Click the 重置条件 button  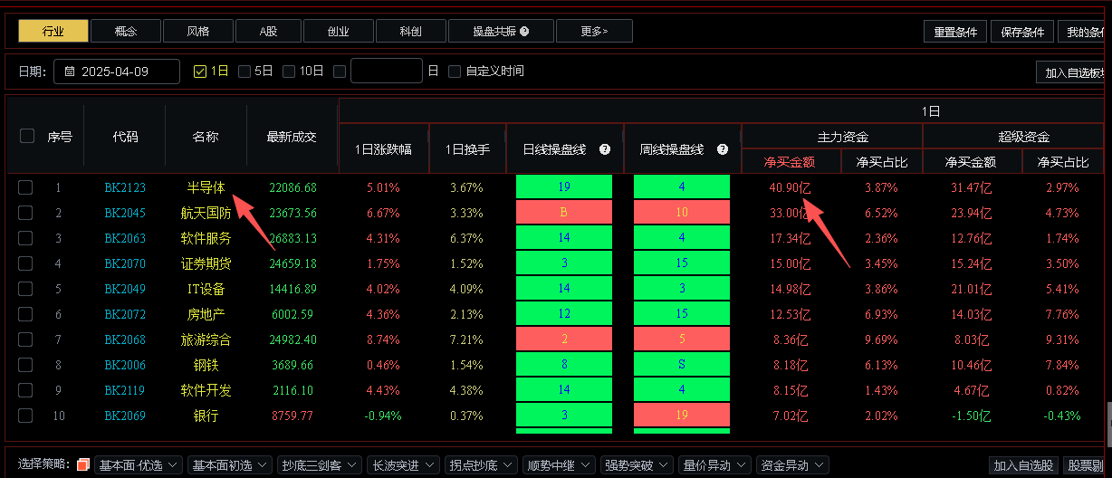[955, 32]
